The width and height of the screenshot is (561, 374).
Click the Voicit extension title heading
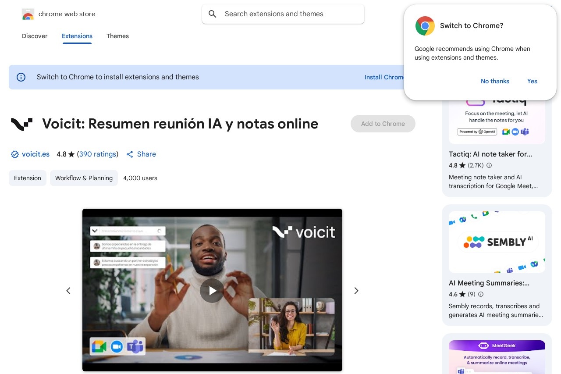(180, 124)
